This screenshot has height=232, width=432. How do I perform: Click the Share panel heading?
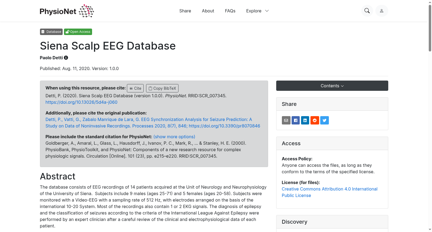coord(289,104)
